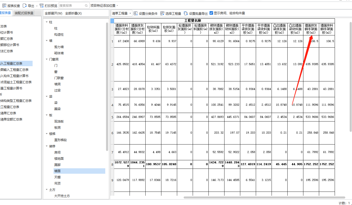Select 房间 under 装修

point(57,153)
